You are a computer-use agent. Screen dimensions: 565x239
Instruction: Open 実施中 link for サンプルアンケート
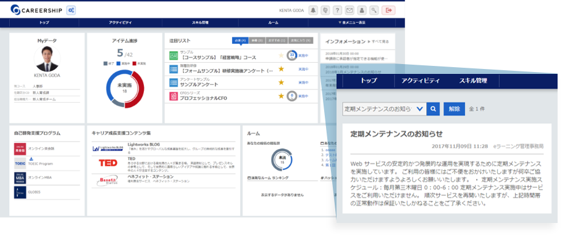click(x=303, y=83)
